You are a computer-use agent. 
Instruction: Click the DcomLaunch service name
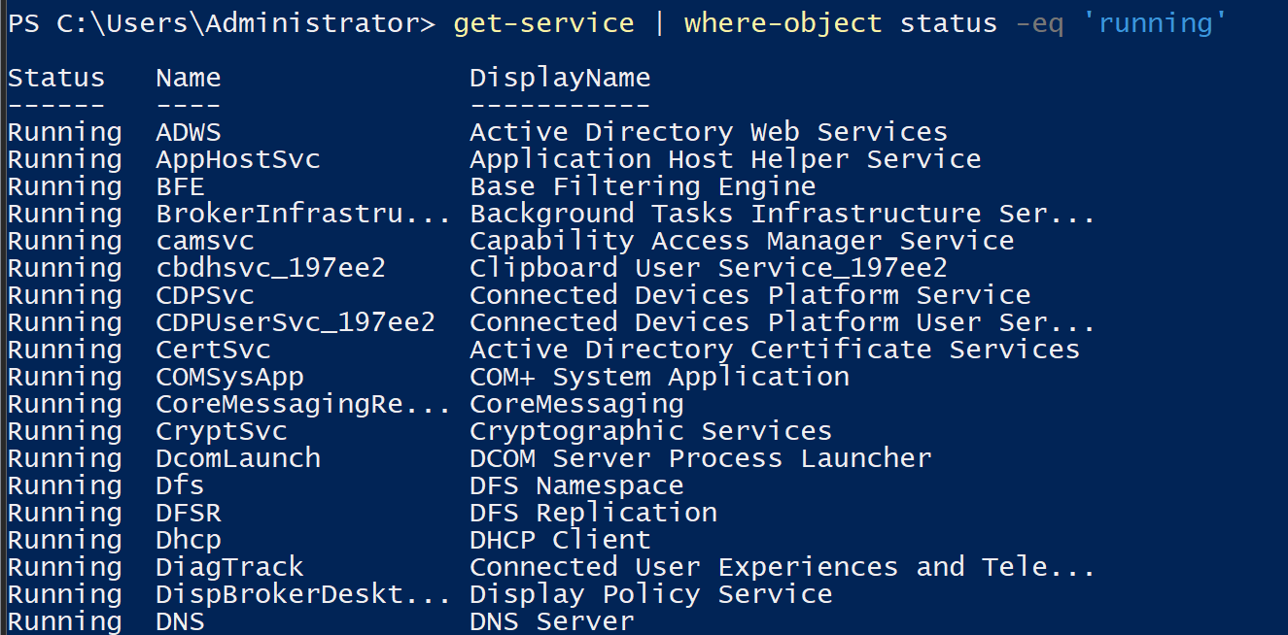pyautogui.click(x=238, y=458)
